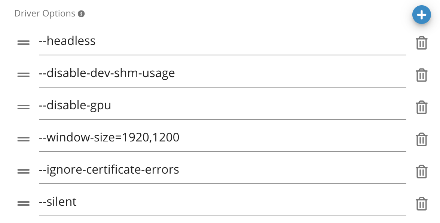Select the handle beside --window-size=1920,1200
The image size is (440, 223).
24,139
